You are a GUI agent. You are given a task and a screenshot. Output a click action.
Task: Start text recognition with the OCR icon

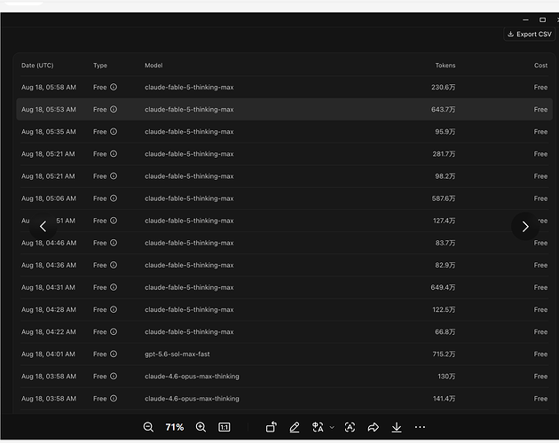tap(350, 427)
